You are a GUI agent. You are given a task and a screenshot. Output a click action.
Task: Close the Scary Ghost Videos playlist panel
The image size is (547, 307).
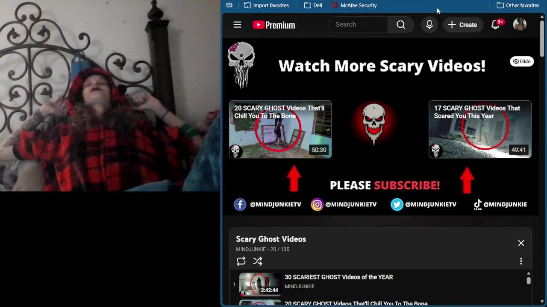pyautogui.click(x=521, y=243)
